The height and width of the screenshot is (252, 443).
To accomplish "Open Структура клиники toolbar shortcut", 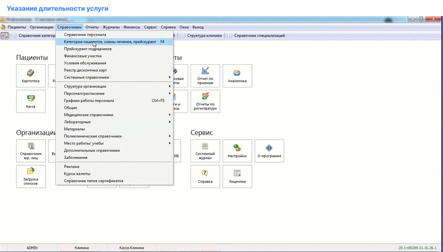I will pyautogui.click(x=202, y=36).
